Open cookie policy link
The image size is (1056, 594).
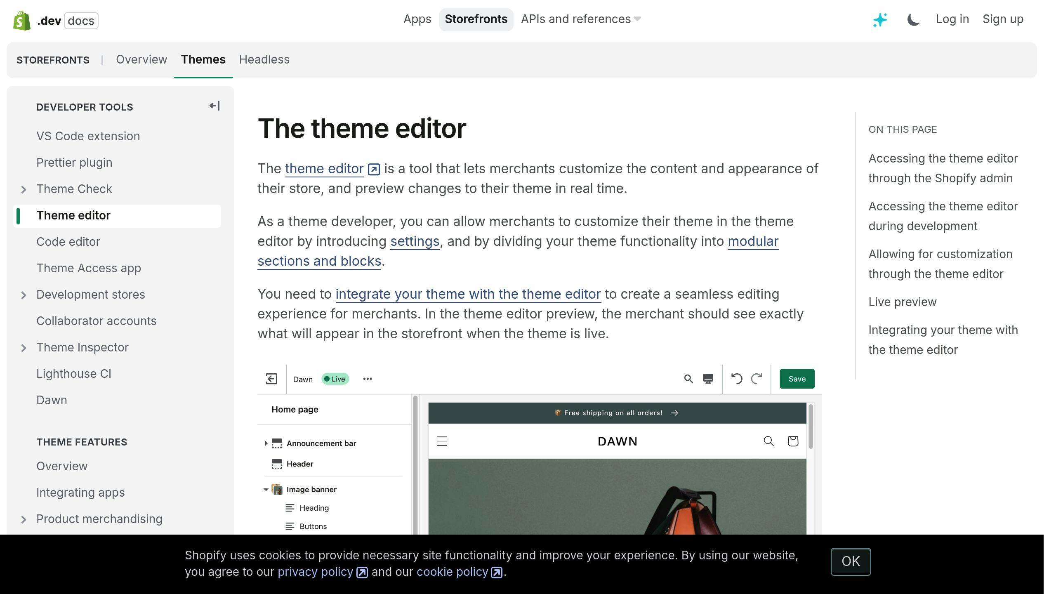click(x=452, y=572)
